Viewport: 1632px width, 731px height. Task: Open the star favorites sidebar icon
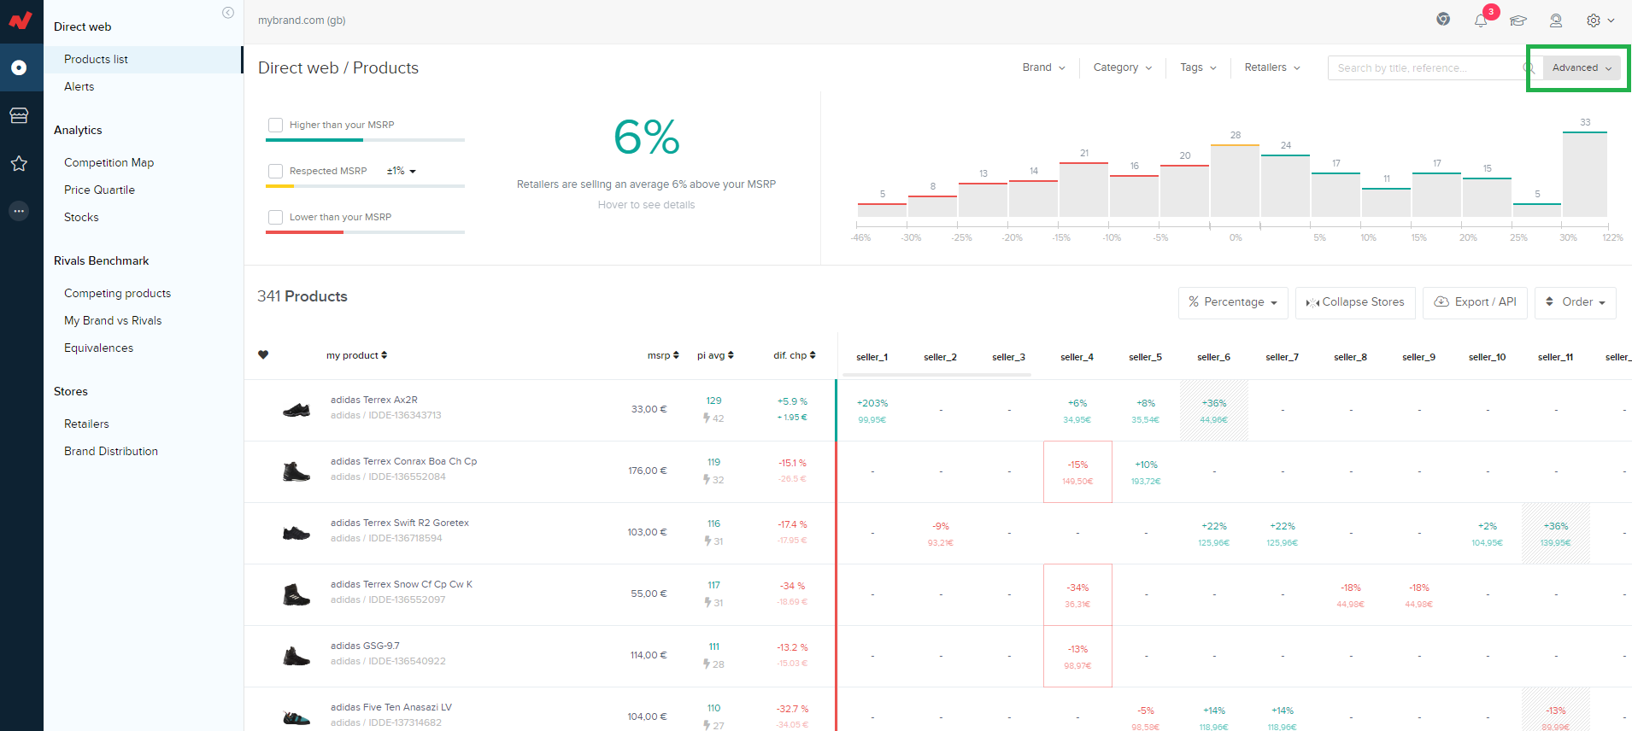(x=19, y=163)
